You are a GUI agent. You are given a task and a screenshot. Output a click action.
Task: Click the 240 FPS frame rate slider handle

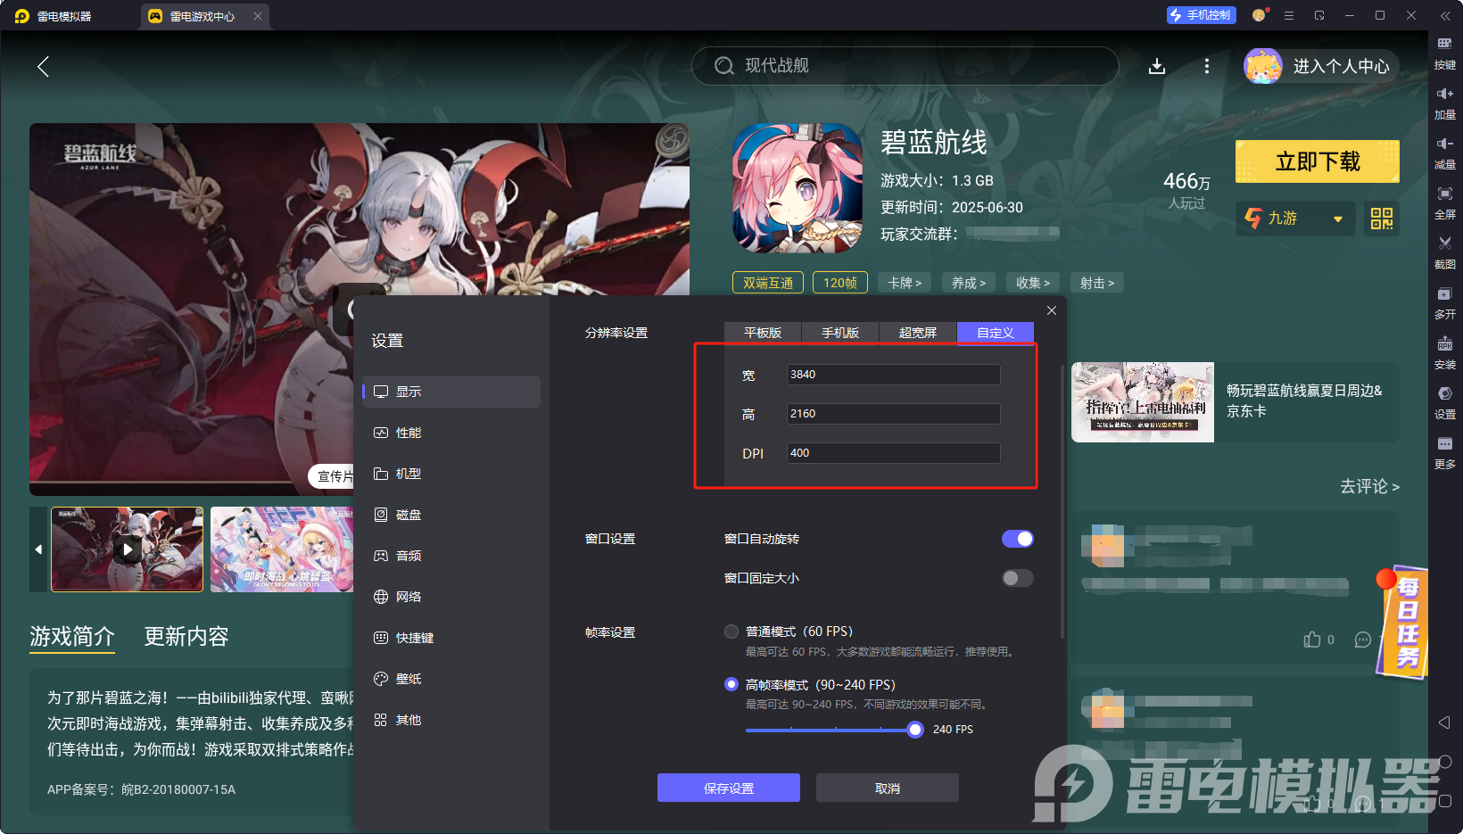click(x=915, y=730)
